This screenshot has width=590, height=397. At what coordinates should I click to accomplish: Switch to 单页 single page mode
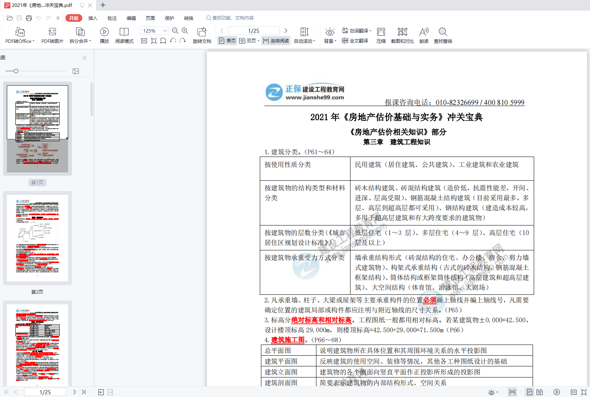pyautogui.click(x=227, y=40)
